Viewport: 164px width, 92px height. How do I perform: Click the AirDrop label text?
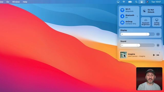coord(129,21)
